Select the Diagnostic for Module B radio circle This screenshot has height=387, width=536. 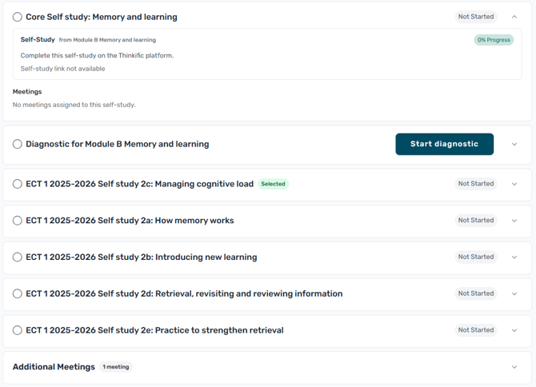[18, 144]
